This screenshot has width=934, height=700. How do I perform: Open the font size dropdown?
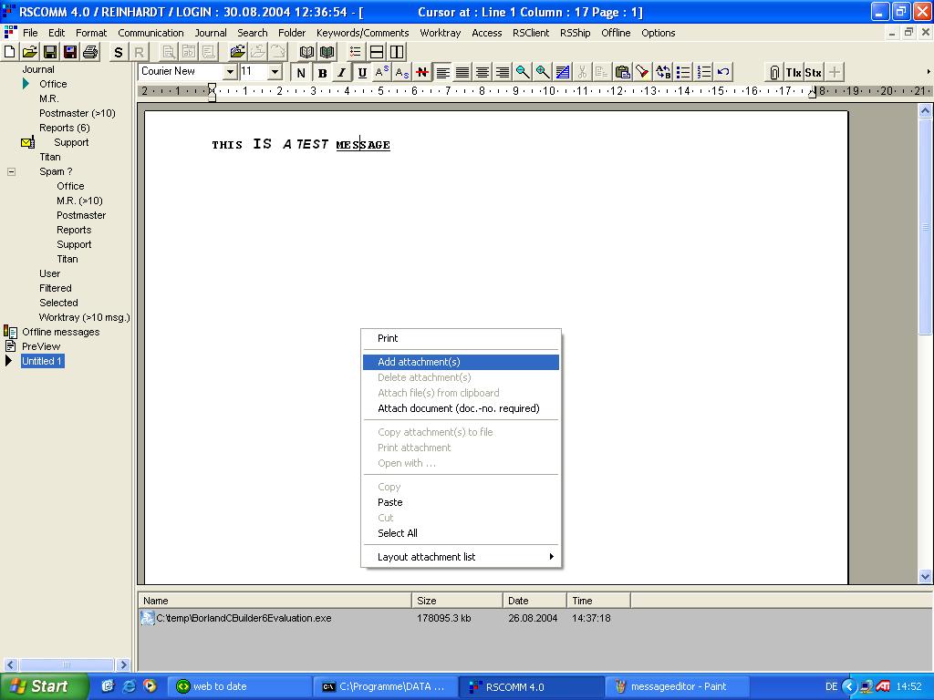coord(275,72)
